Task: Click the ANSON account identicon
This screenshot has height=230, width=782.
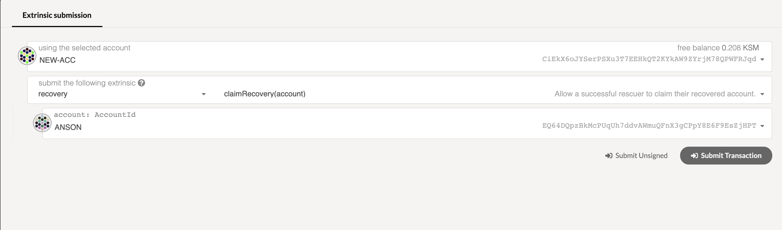Action: [42, 123]
